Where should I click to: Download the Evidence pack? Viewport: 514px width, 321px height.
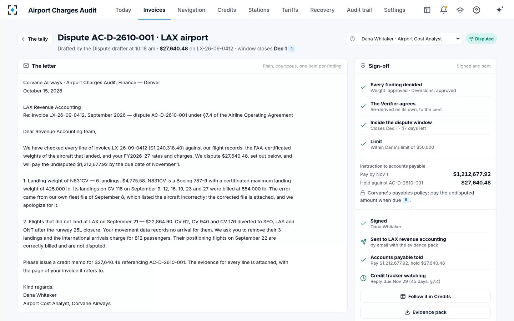[x=425, y=312]
